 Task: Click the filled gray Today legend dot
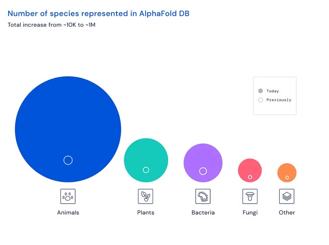tap(260, 91)
